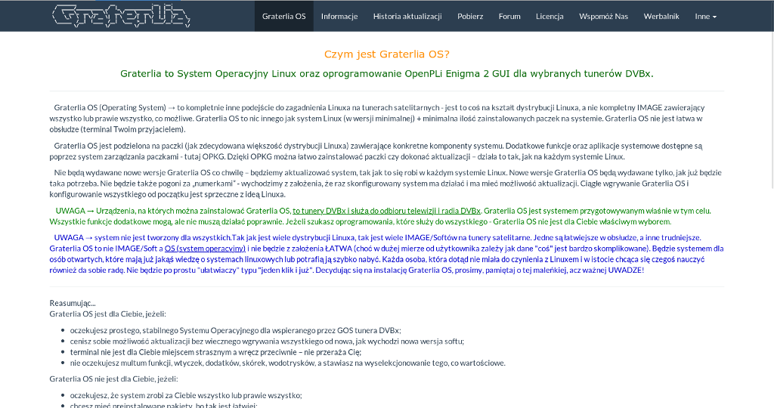Go to the Werbalnik page
Viewport: 774px width, 408px height.
coord(661,17)
